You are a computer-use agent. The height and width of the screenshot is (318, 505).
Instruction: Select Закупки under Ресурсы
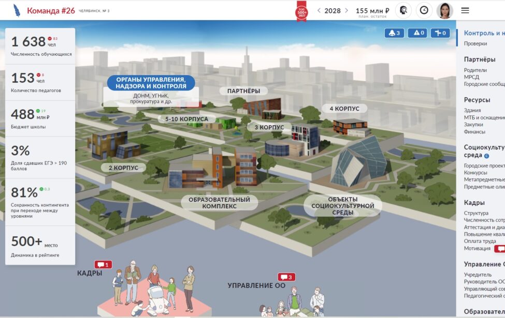pyautogui.click(x=473, y=125)
